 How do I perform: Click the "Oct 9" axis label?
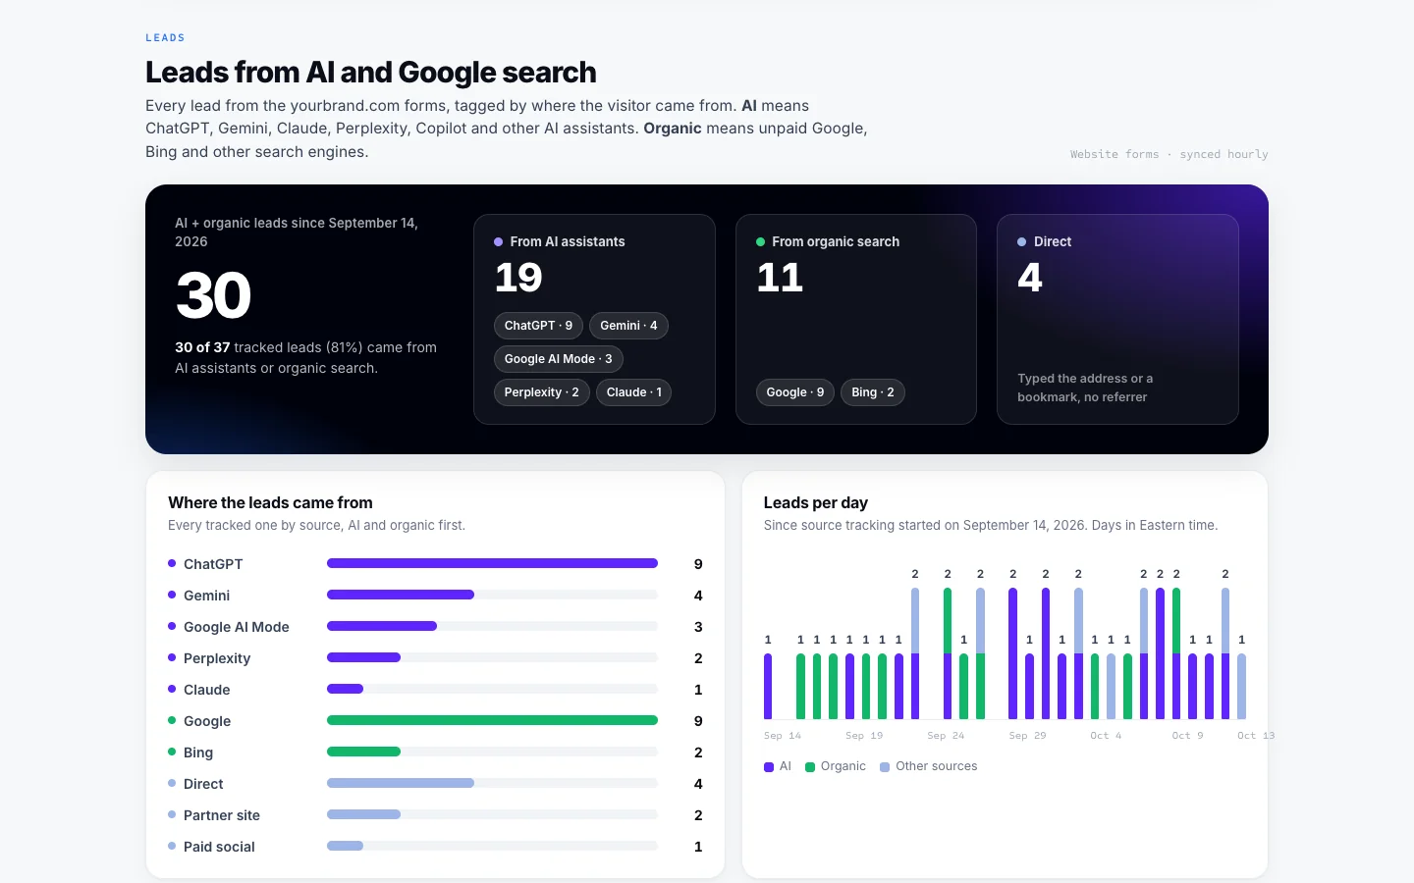click(x=1187, y=735)
